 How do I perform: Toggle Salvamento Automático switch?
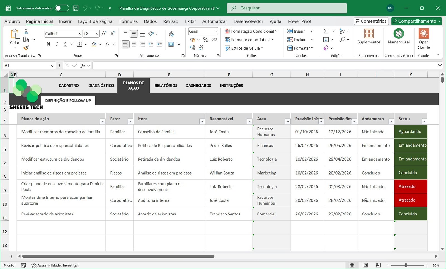(x=62, y=8)
